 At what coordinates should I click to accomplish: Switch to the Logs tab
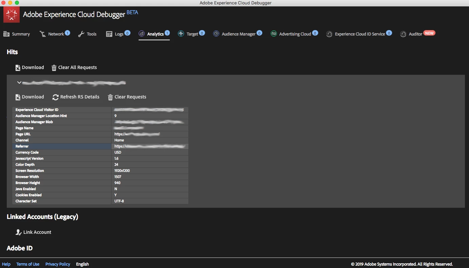click(x=118, y=34)
